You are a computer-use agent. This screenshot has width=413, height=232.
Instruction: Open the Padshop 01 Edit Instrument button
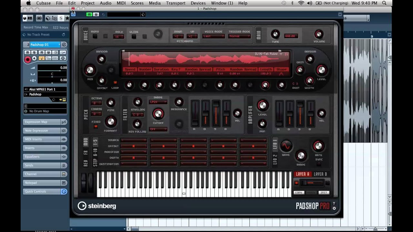pyautogui.click(x=64, y=45)
